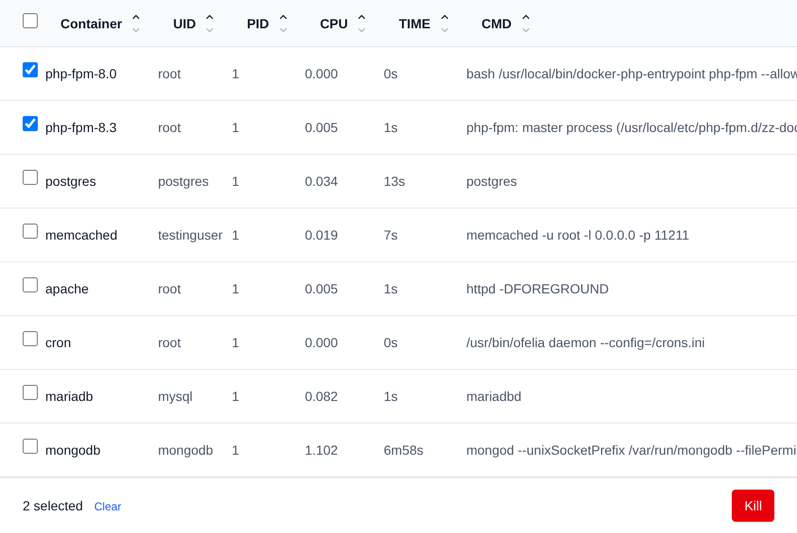
Task: Click the mariadb container name
Action: pyautogui.click(x=69, y=397)
